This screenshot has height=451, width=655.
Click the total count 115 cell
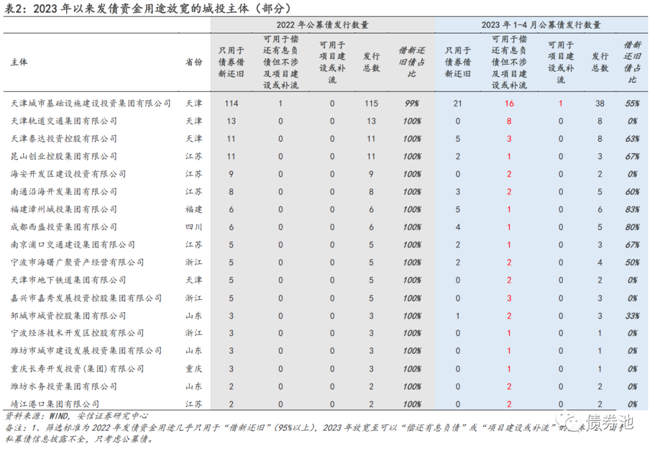pyautogui.click(x=371, y=103)
